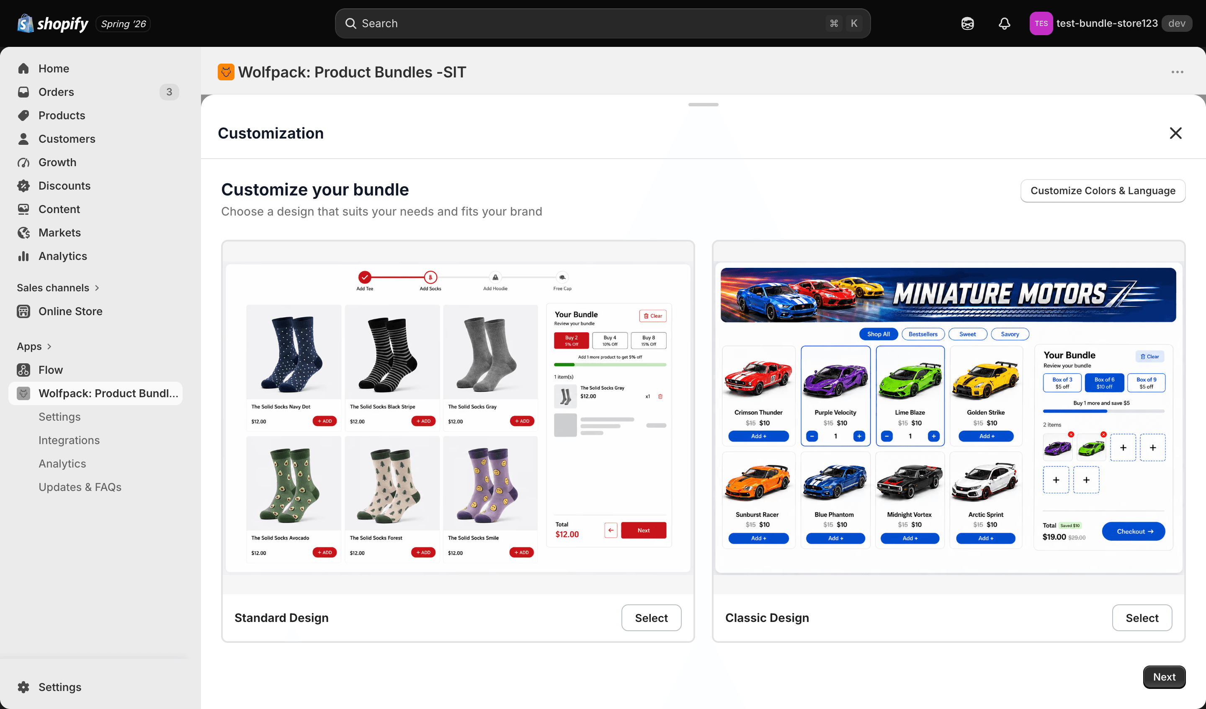The image size is (1206, 709).
Task: Click the Growth gauge icon
Action: tap(23, 162)
